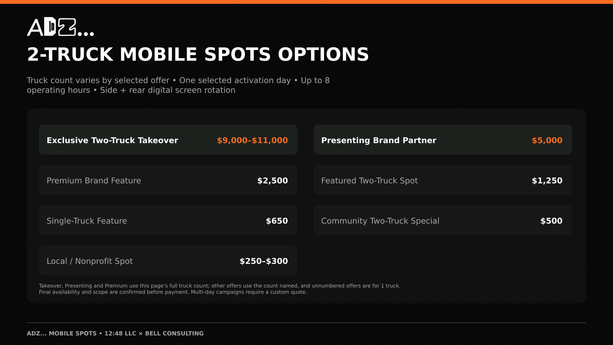The width and height of the screenshot is (613, 345).
Task: Click the $650 price
Action: pos(277,221)
